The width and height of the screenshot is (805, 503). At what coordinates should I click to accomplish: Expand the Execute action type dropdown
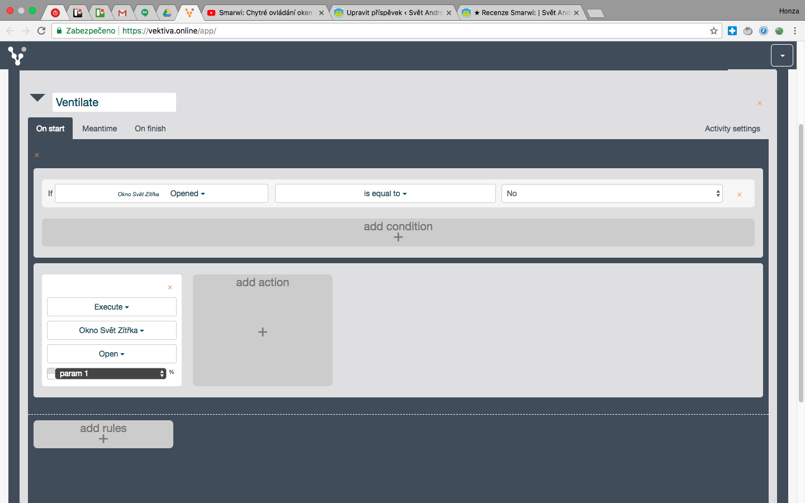click(112, 307)
